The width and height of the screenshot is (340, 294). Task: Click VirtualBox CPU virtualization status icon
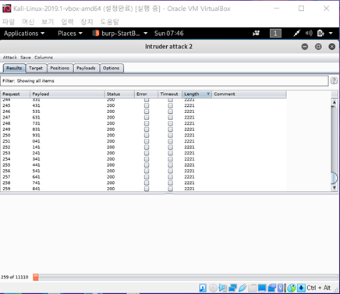point(282,288)
